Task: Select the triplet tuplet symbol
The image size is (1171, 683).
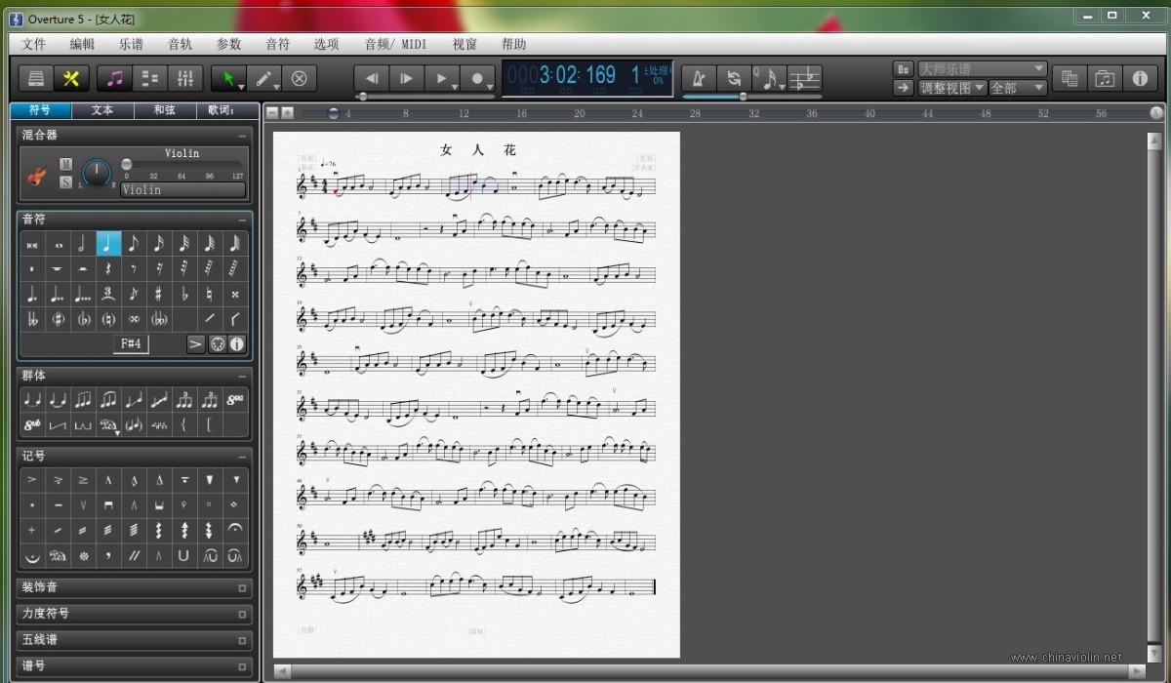Action: (x=108, y=294)
